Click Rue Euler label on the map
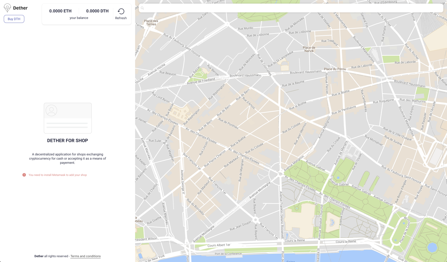The width and height of the screenshot is (447, 262). point(155,141)
